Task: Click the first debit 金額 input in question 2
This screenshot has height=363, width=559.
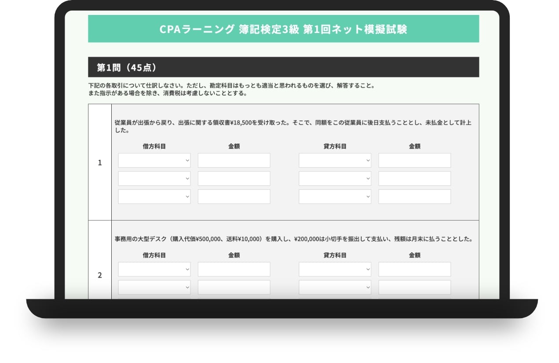Action: tap(234, 269)
